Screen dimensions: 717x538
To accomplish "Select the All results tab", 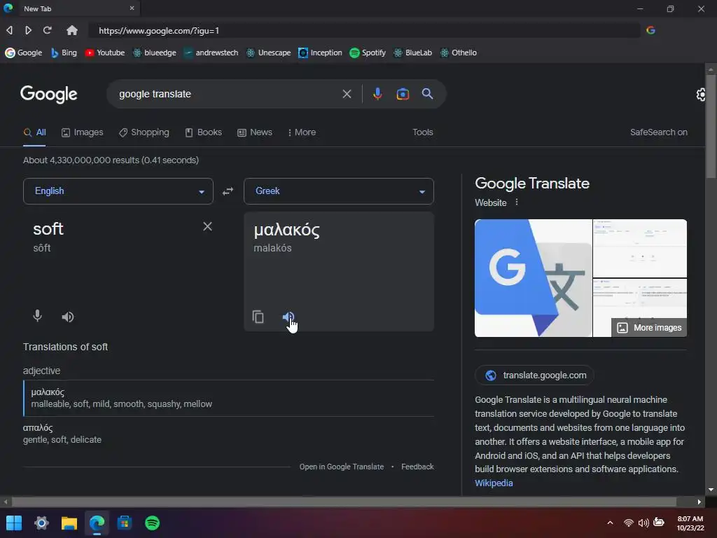I will coord(35,132).
